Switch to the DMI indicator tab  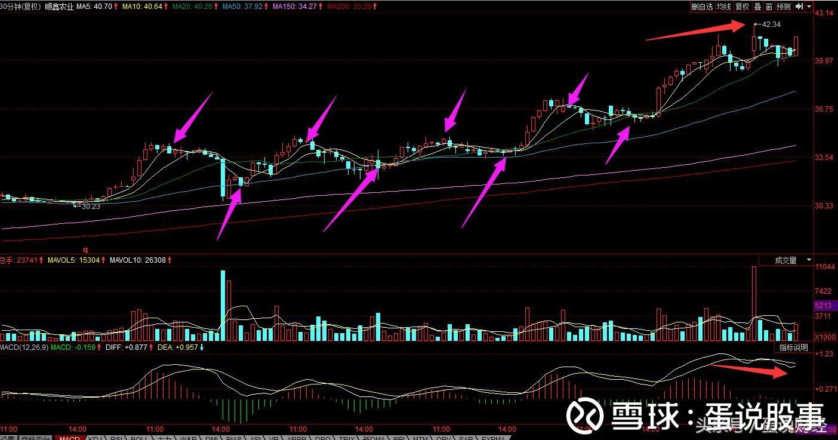click(x=211, y=437)
